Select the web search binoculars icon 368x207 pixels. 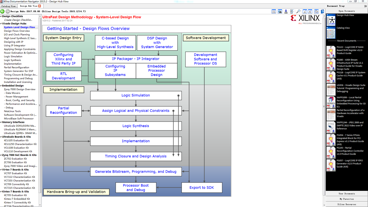(280, 11)
